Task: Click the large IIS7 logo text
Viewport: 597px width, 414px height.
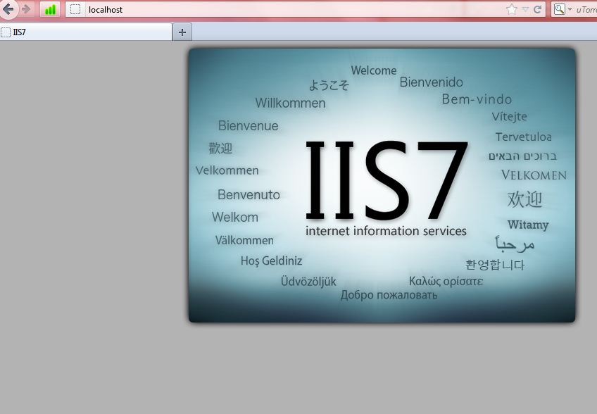Action: tap(387, 180)
